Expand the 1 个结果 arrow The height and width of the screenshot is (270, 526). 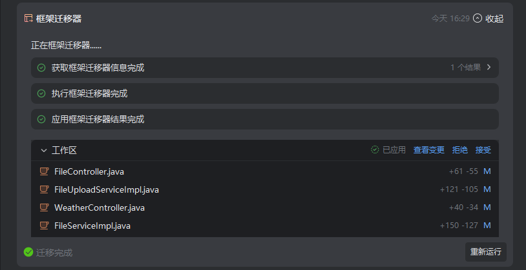click(x=489, y=67)
